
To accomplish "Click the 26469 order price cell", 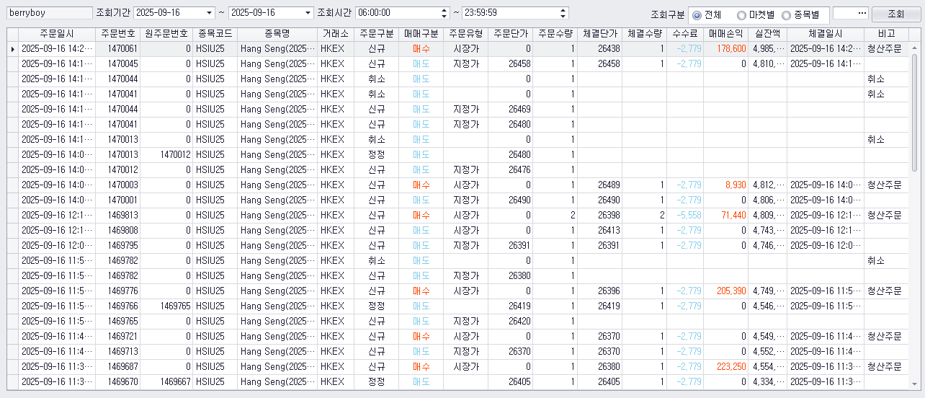I will [511, 109].
